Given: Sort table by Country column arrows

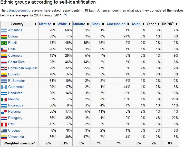Looking at the screenshot, I should [35, 24].
